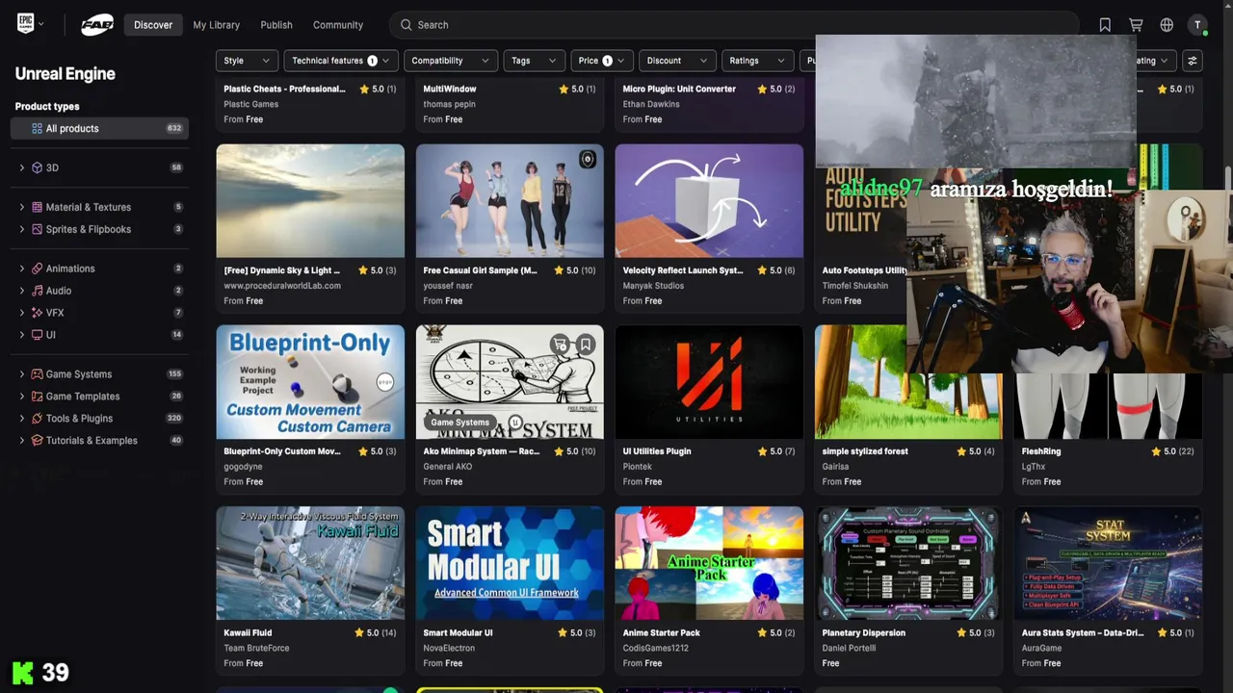The image size is (1233, 693).
Task: Click the 3D category cube icon
Action: 38,167
